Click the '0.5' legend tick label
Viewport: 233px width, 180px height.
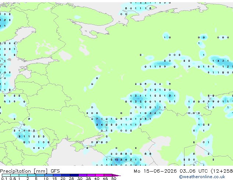(x=12, y=179)
